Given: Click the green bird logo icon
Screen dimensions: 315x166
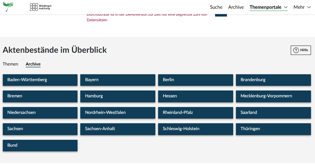Looking at the screenshot, I should 8,7.
